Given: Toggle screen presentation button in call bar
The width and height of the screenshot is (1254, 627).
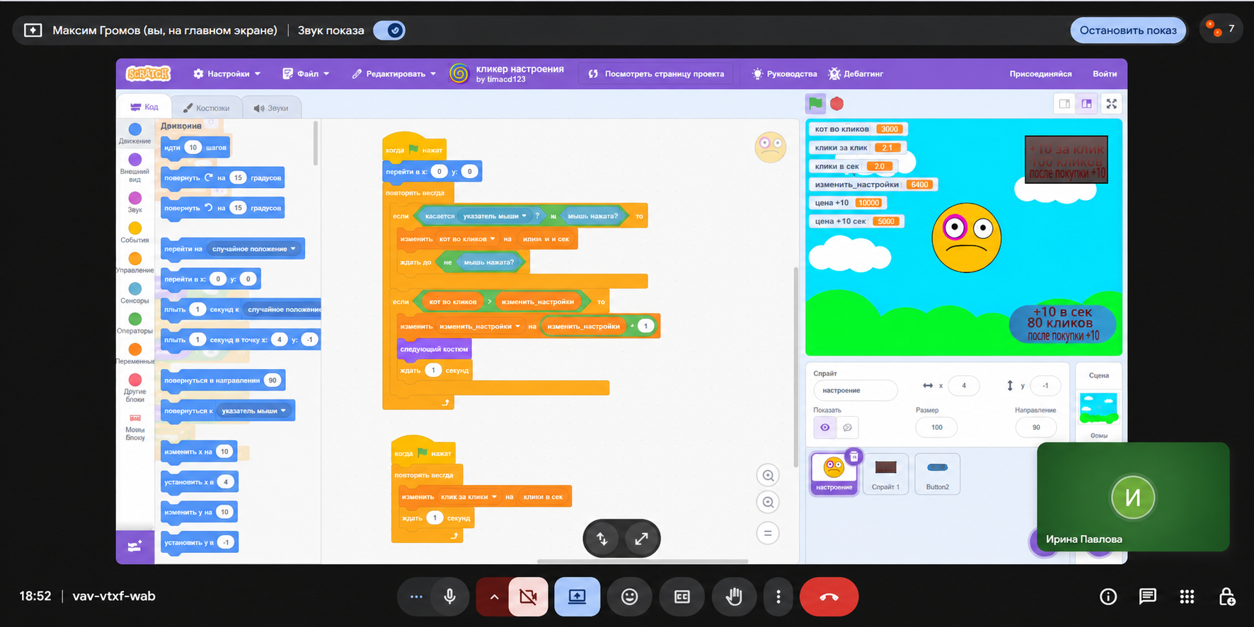Looking at the screenshot, I should click(577, 597).
